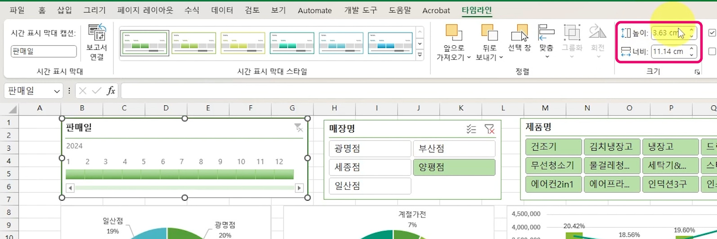
Task: Toggle the 김치냉장고 product slicer item
Action: point(612,147)
